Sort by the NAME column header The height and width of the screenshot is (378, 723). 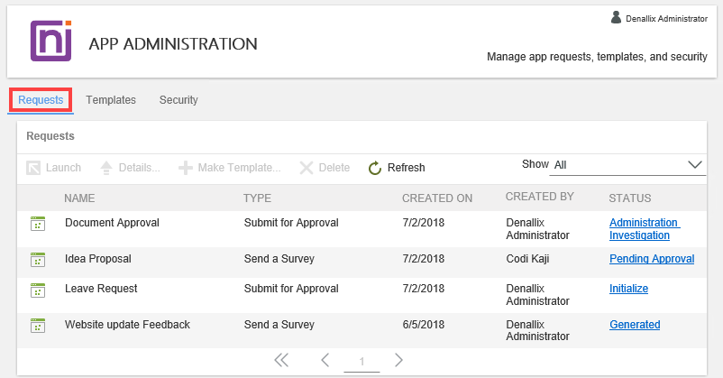tap(79, 198)
